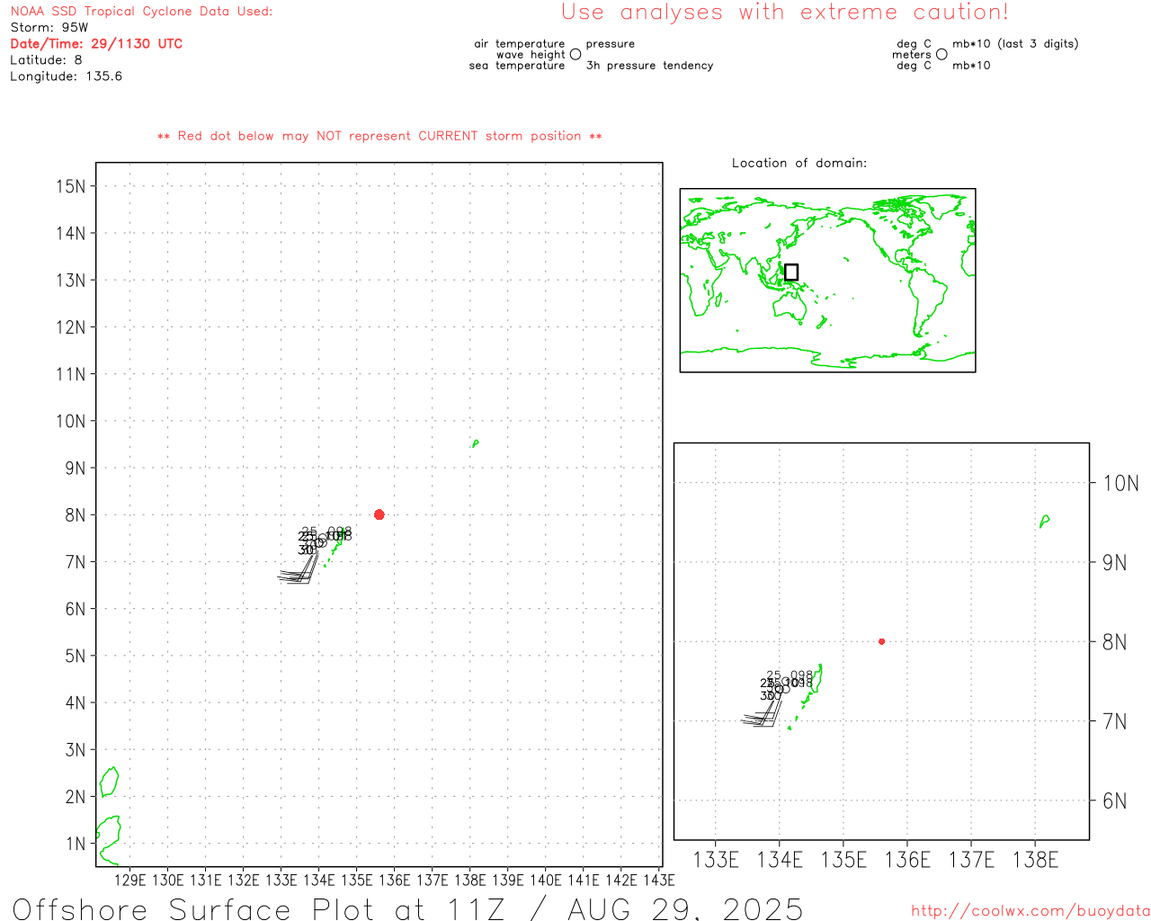1151x921 pixels.
Task: Select the black domain box on world map
Action: 791,272
